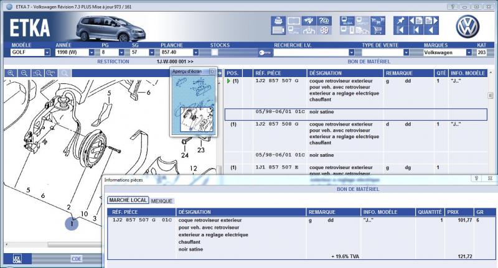Click the single left arrow back icon
Viewport: 498px width, 268px height.
[431, 30]
